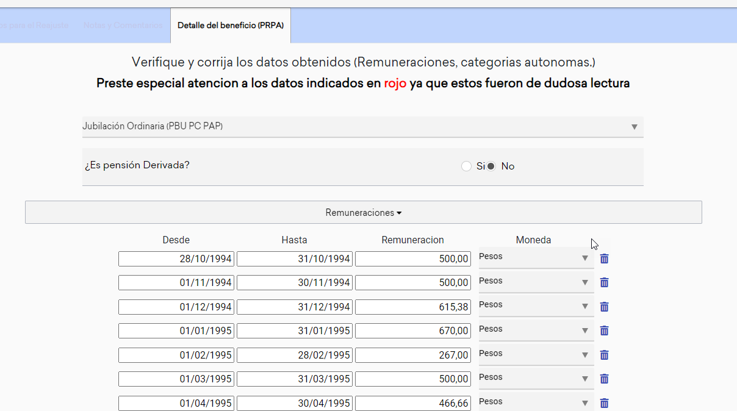Edit the Hasta field 31/12/1994
The image size is (737, 411).
[x=295, y=307]
